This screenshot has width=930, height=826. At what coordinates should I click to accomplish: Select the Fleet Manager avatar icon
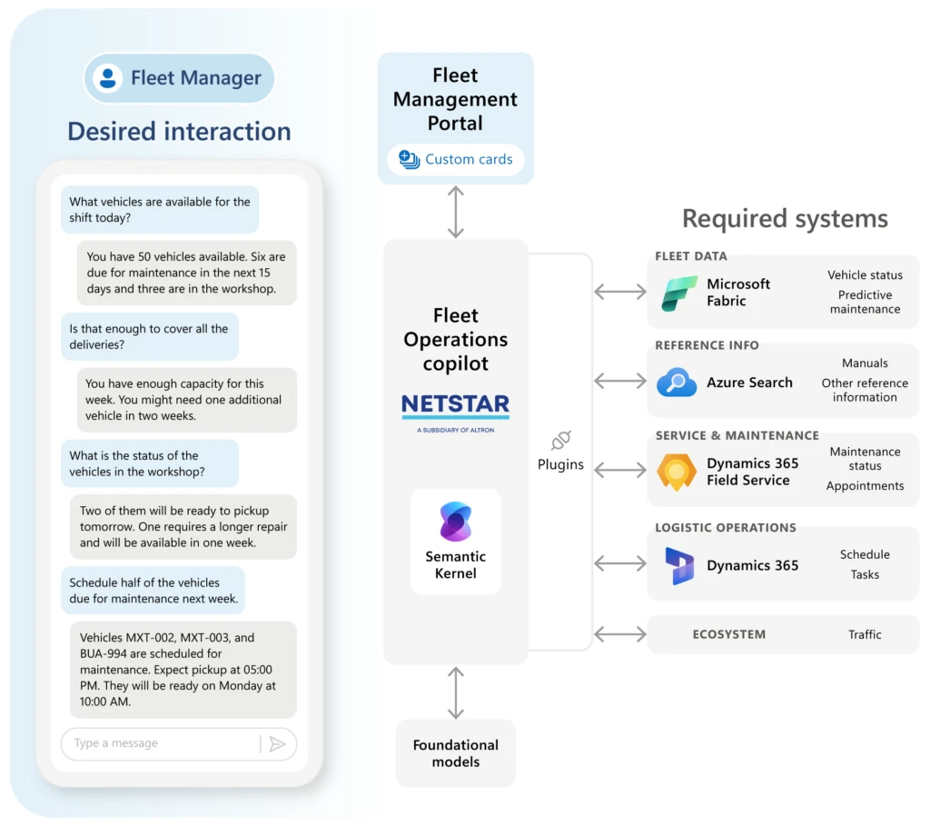pyautogui.click(x=107, y=78)
